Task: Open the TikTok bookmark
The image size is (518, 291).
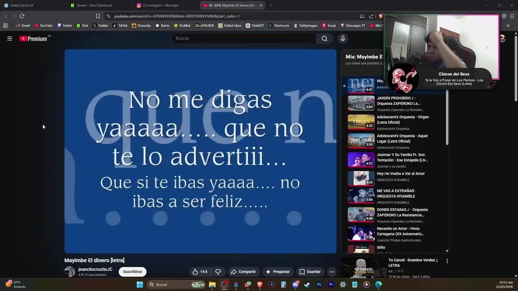Action: (120, 25)
